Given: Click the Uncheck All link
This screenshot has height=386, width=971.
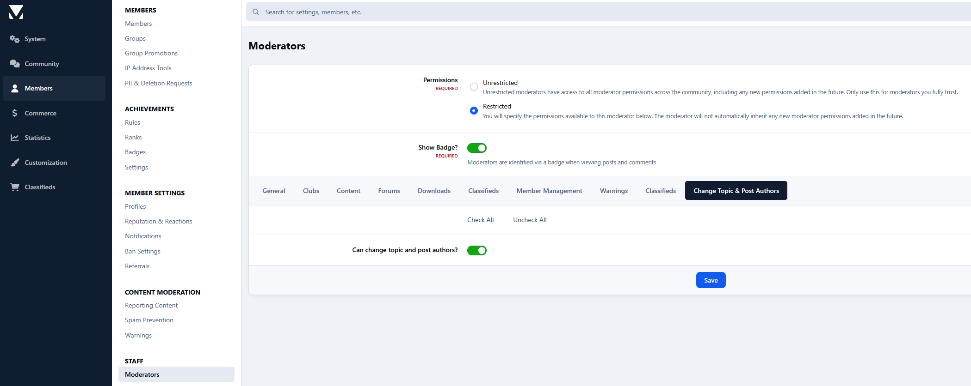Looking at the screenshot, I should tap(530, 220).
